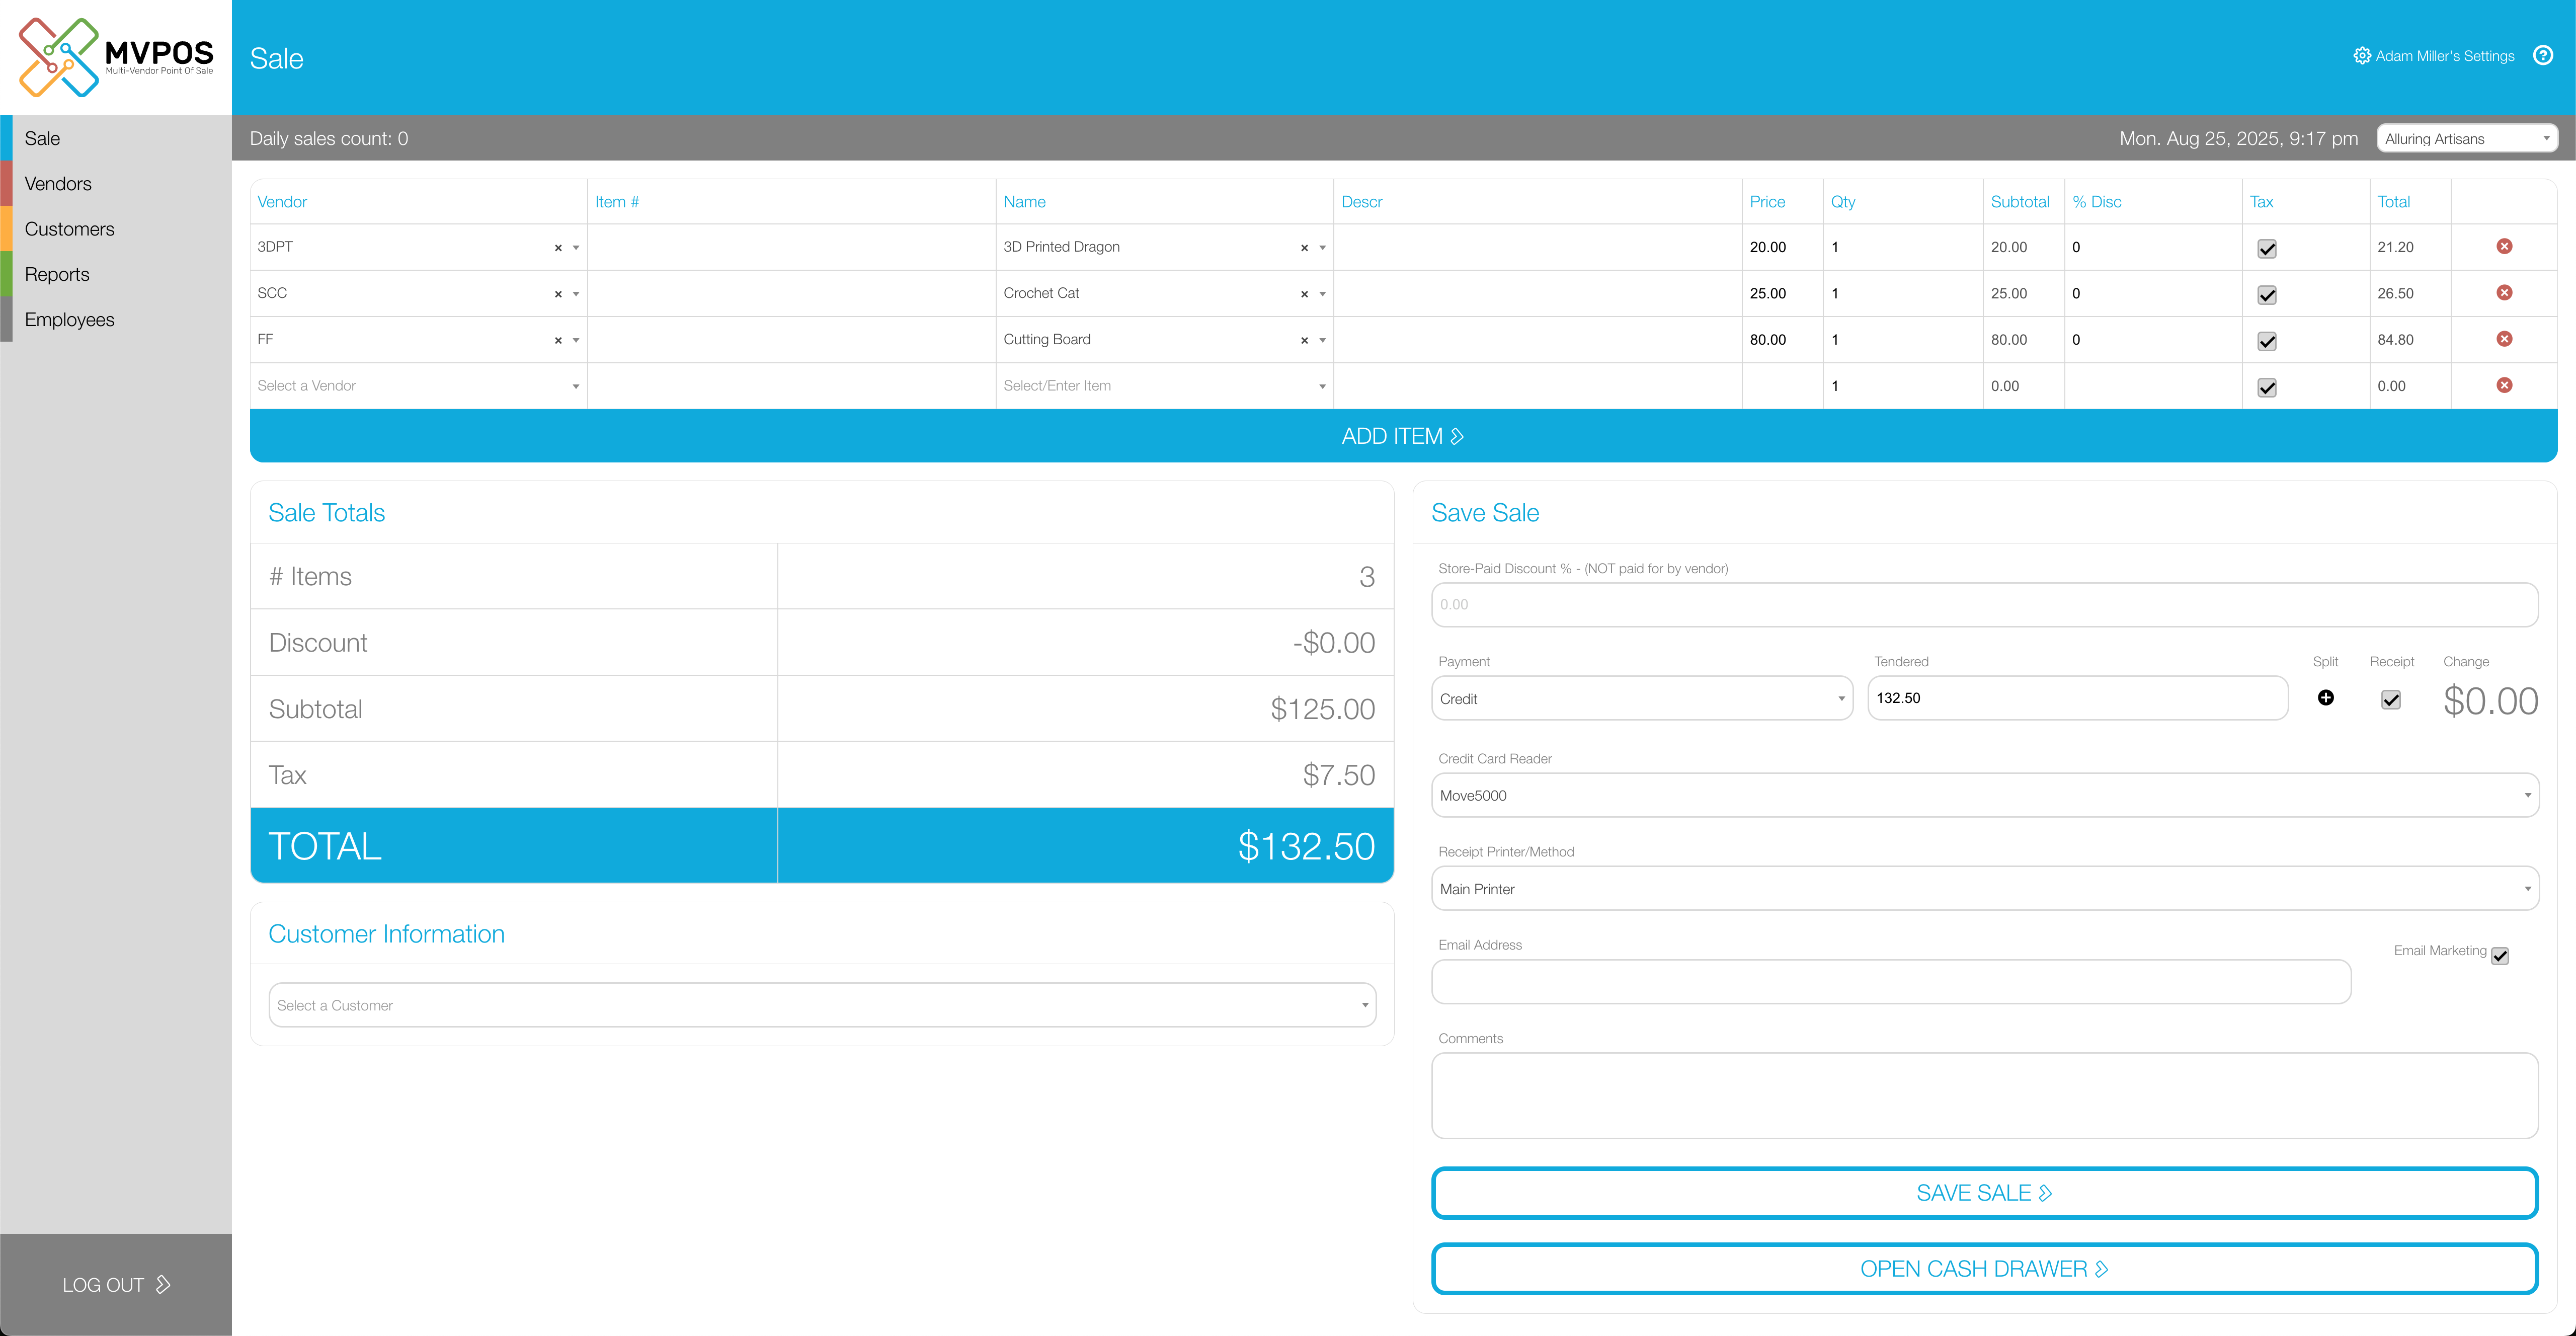Clear the 3DPT vendor selection
Image resolution: width=2576 pixels, height=1336 pixels.
pos(558,248)
